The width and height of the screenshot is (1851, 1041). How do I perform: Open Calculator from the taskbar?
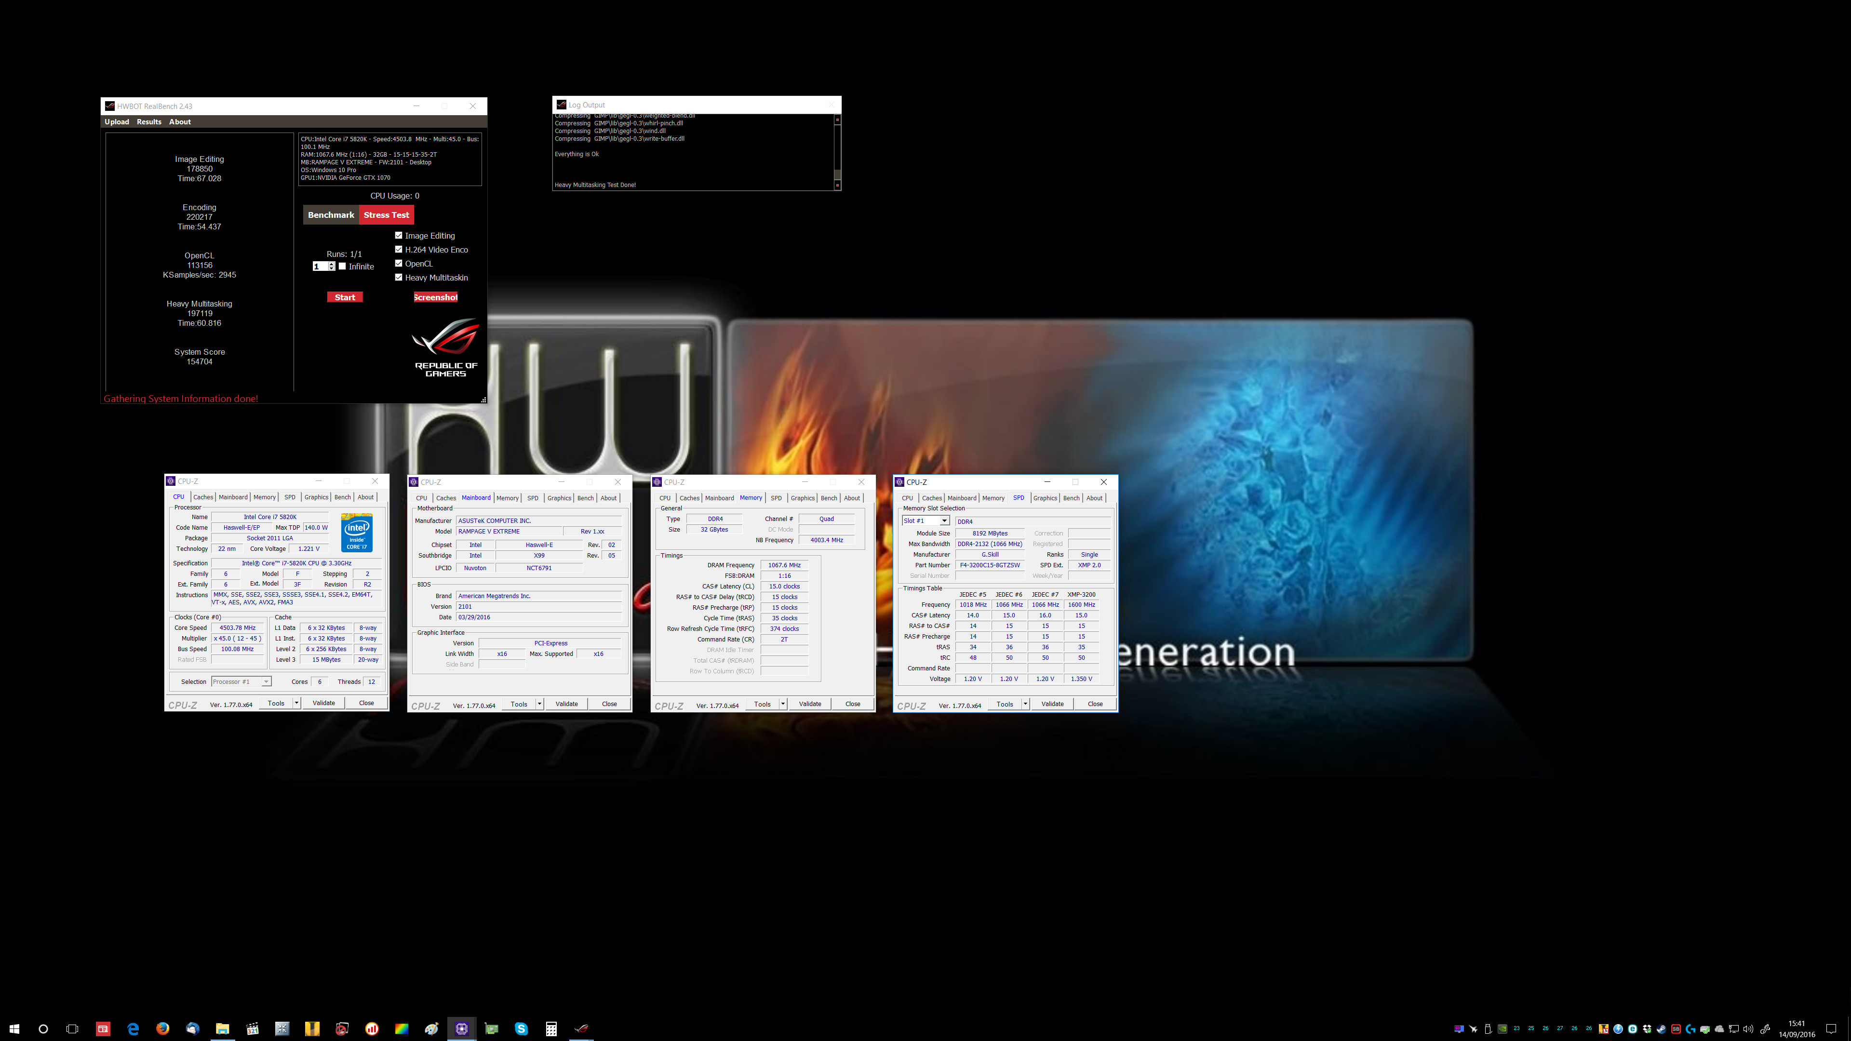point(551,1029)
